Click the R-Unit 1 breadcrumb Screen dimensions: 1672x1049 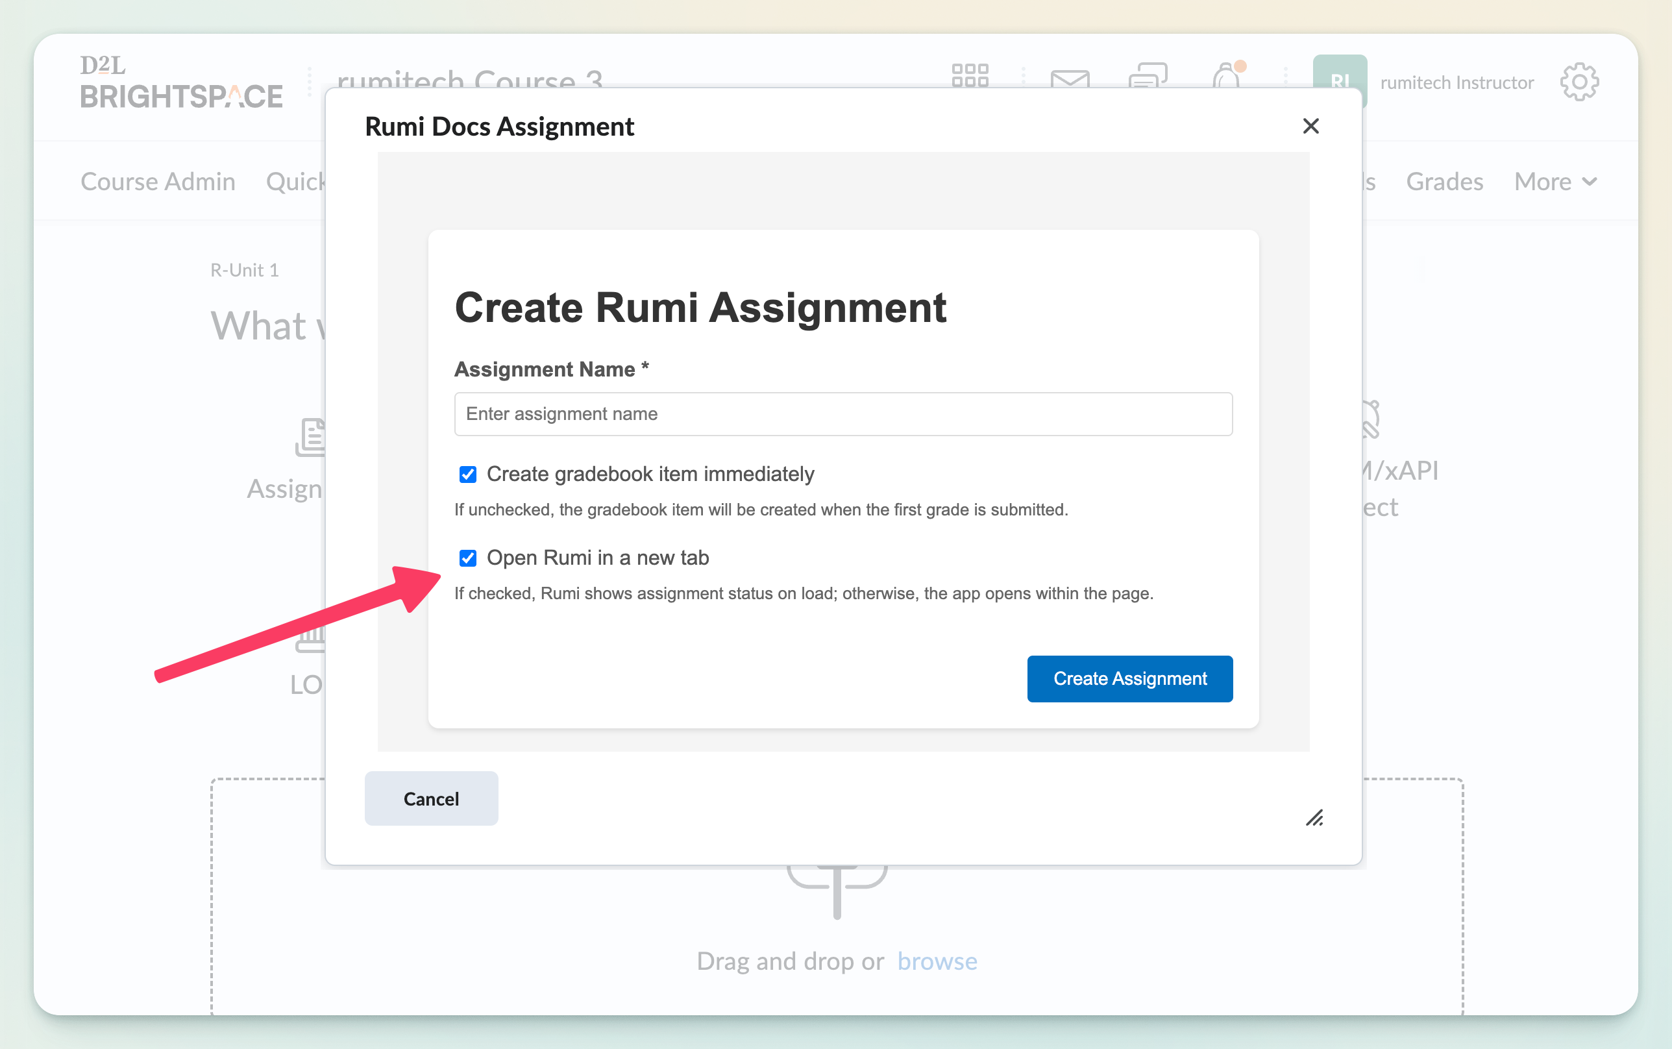click(x=244, y=270)
